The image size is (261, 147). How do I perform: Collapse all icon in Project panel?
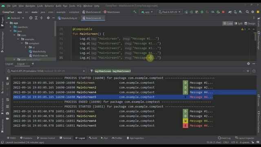click(42, 18)
